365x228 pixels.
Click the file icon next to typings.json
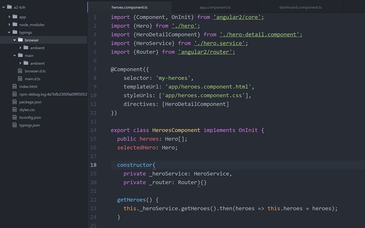[14, 125]
